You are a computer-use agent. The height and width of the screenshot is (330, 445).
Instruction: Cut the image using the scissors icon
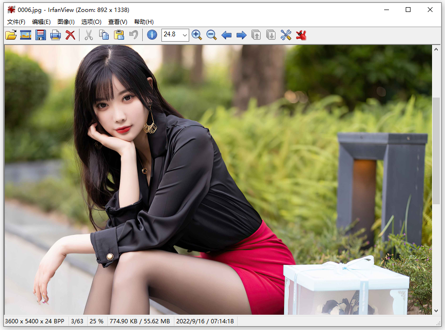coord(89,34)
